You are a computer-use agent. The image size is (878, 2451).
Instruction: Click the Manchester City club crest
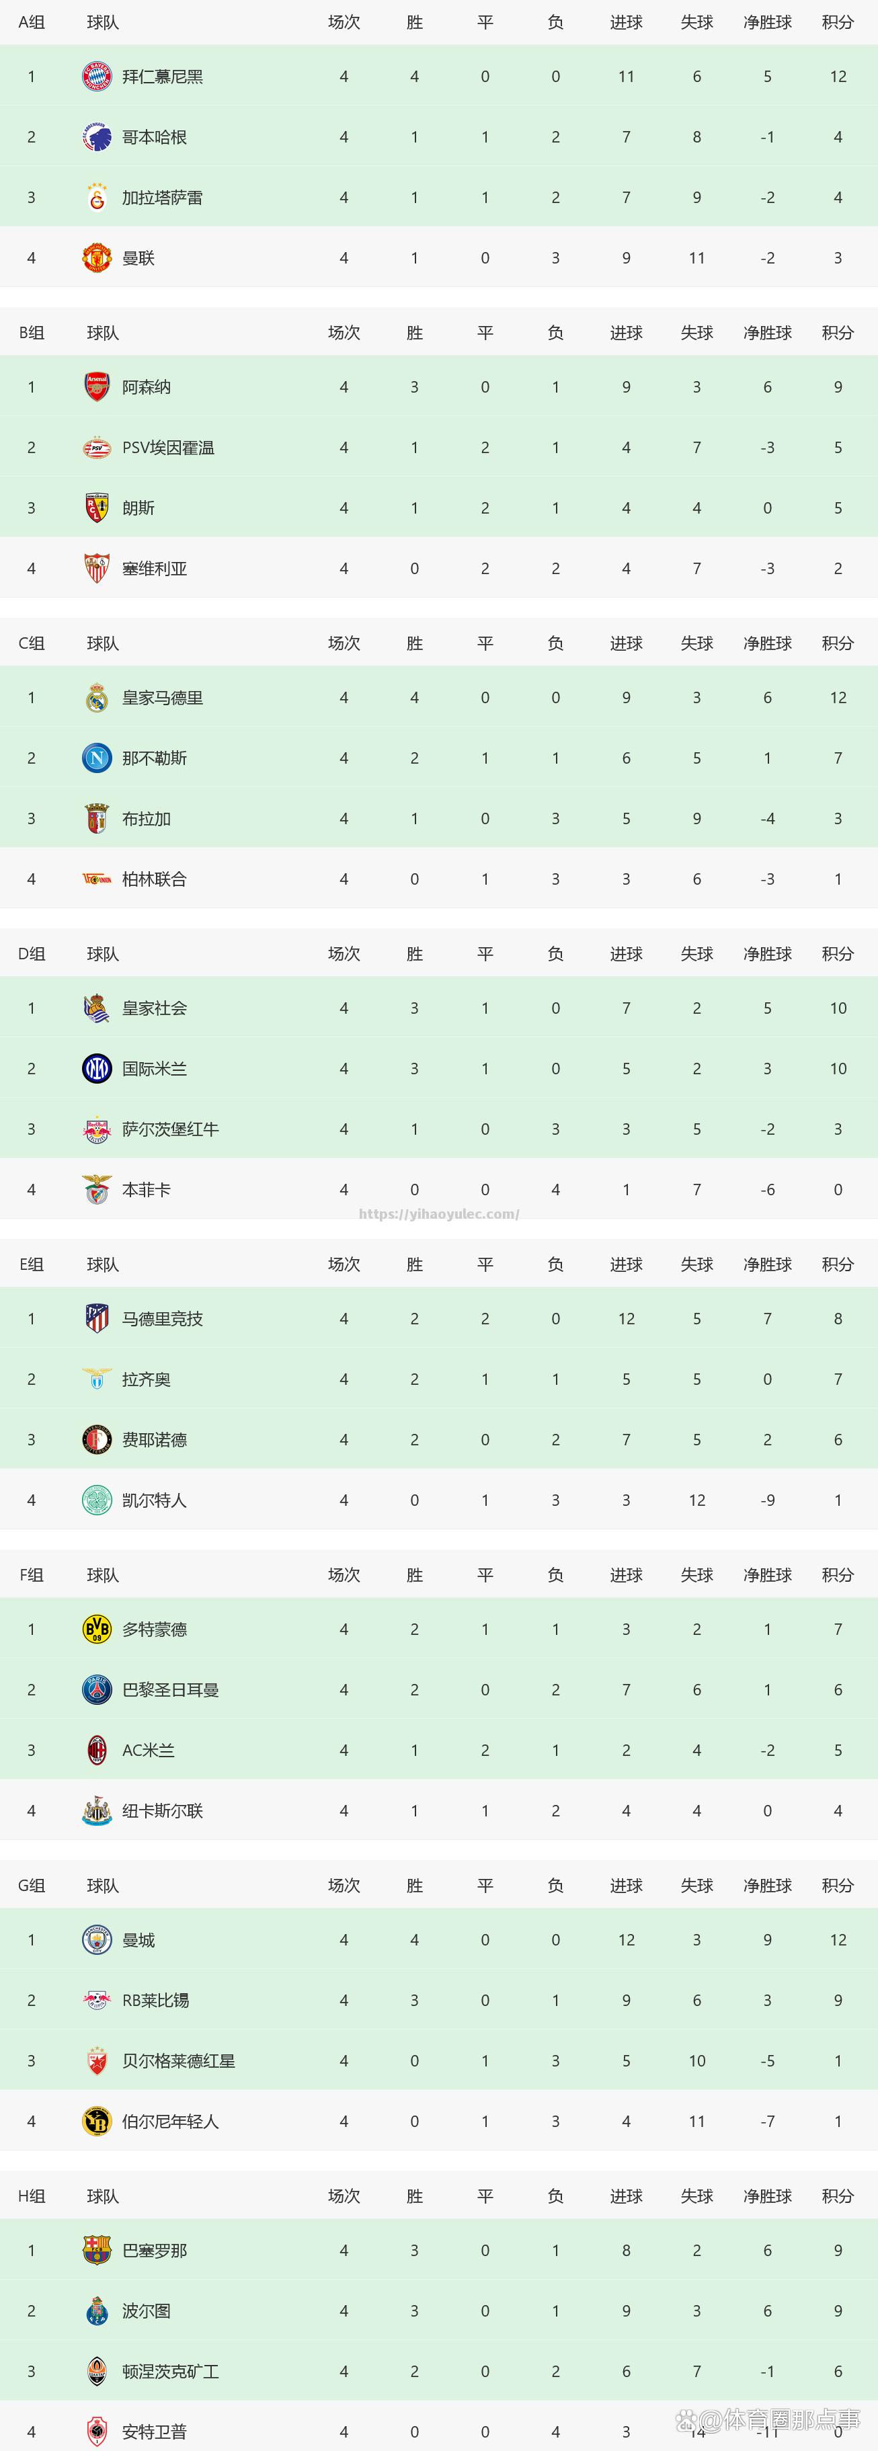click(97, 1940)
